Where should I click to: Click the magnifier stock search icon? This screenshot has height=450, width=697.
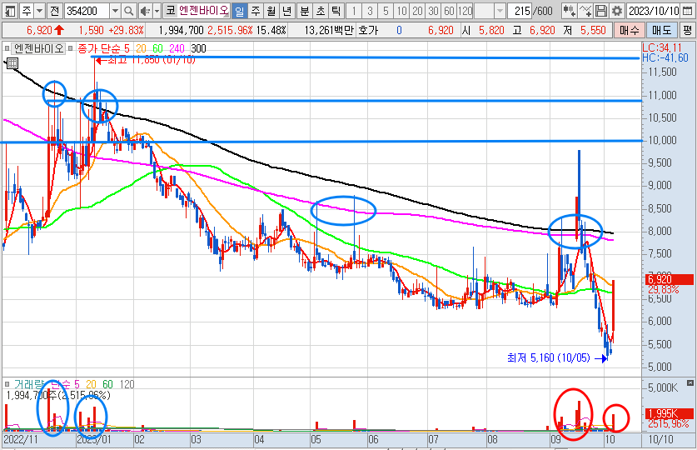[128, 11]
